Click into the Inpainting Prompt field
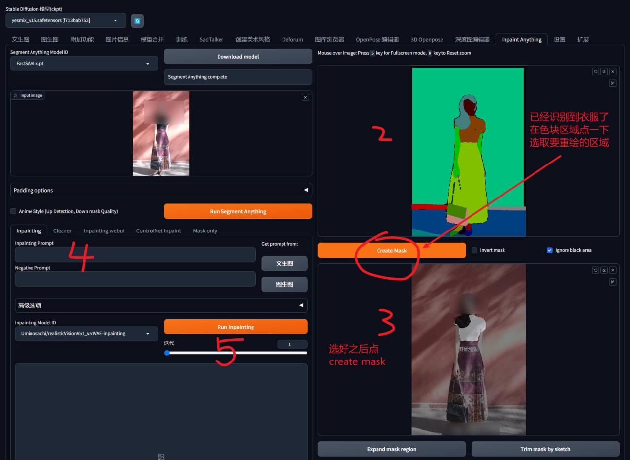Image resolution: width=630 pixels, height=460 pixels. tap(135, 255)
